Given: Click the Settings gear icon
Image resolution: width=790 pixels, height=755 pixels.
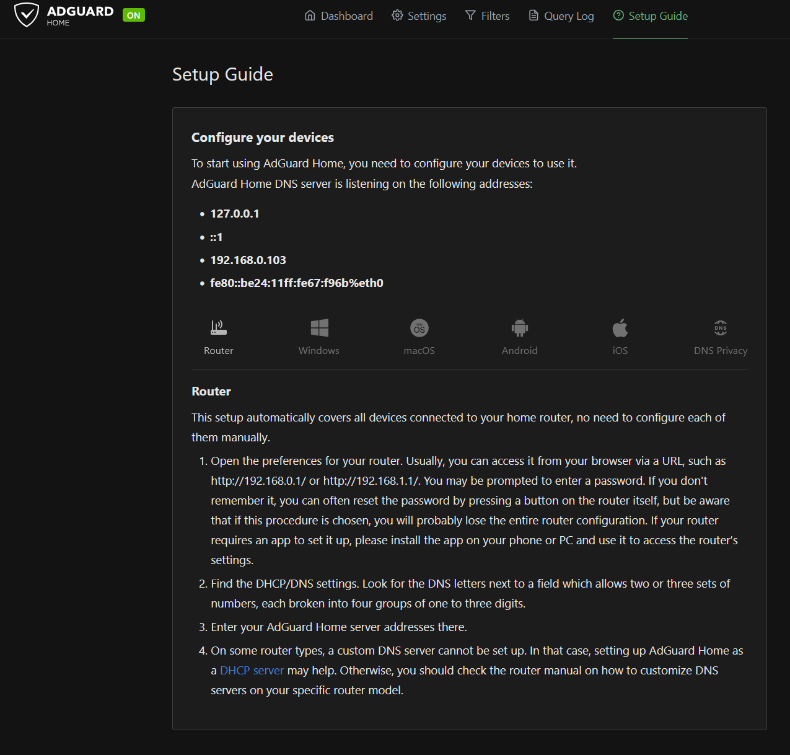Looking at the screenshot, I should click(397, 15).
